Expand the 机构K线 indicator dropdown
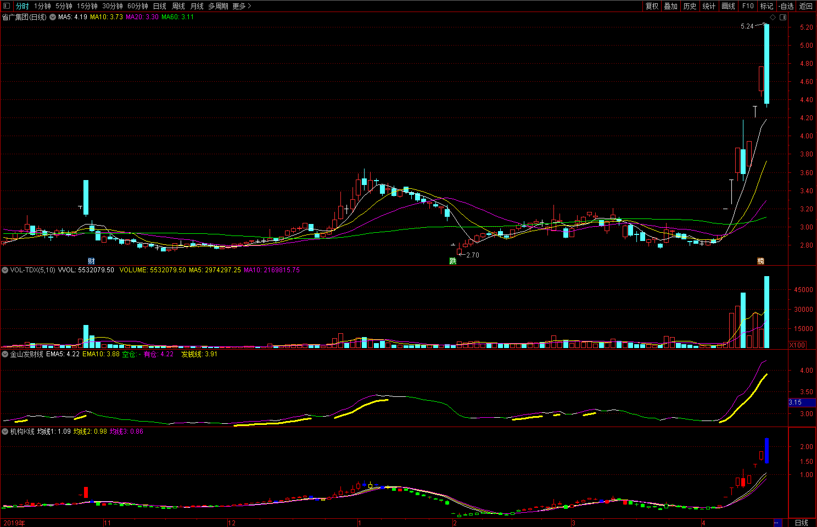817x527 pixels. [5, 431]
